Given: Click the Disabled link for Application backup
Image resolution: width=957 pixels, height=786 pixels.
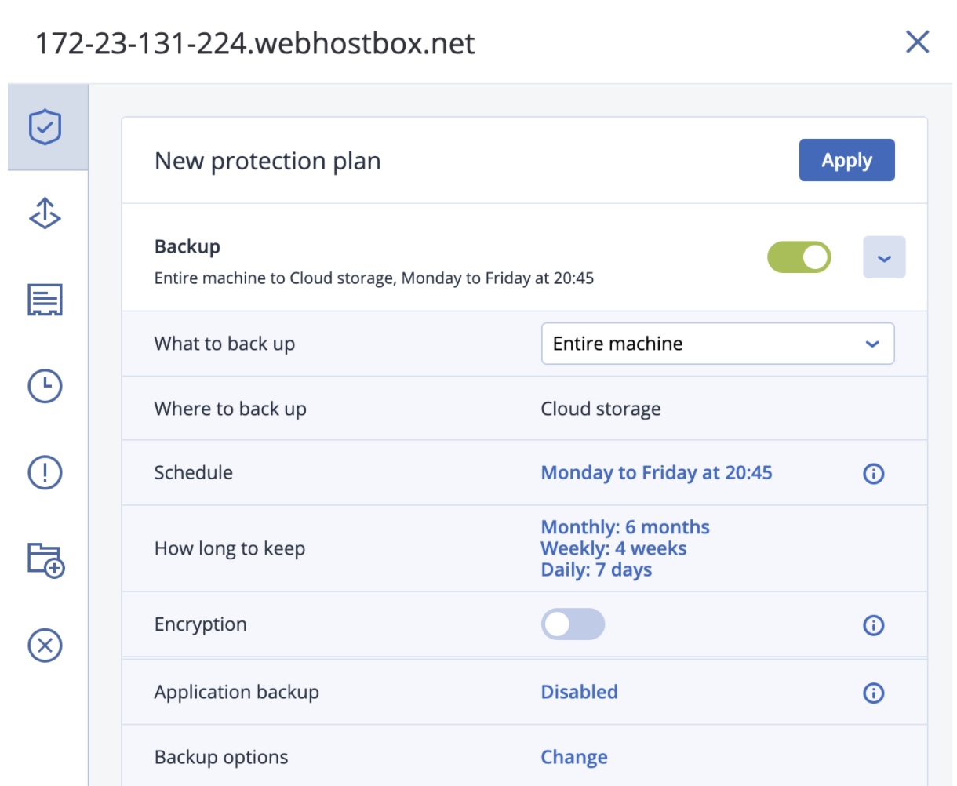Looking at the screenshot, I should pyautogui.click(x=579, y=692).
